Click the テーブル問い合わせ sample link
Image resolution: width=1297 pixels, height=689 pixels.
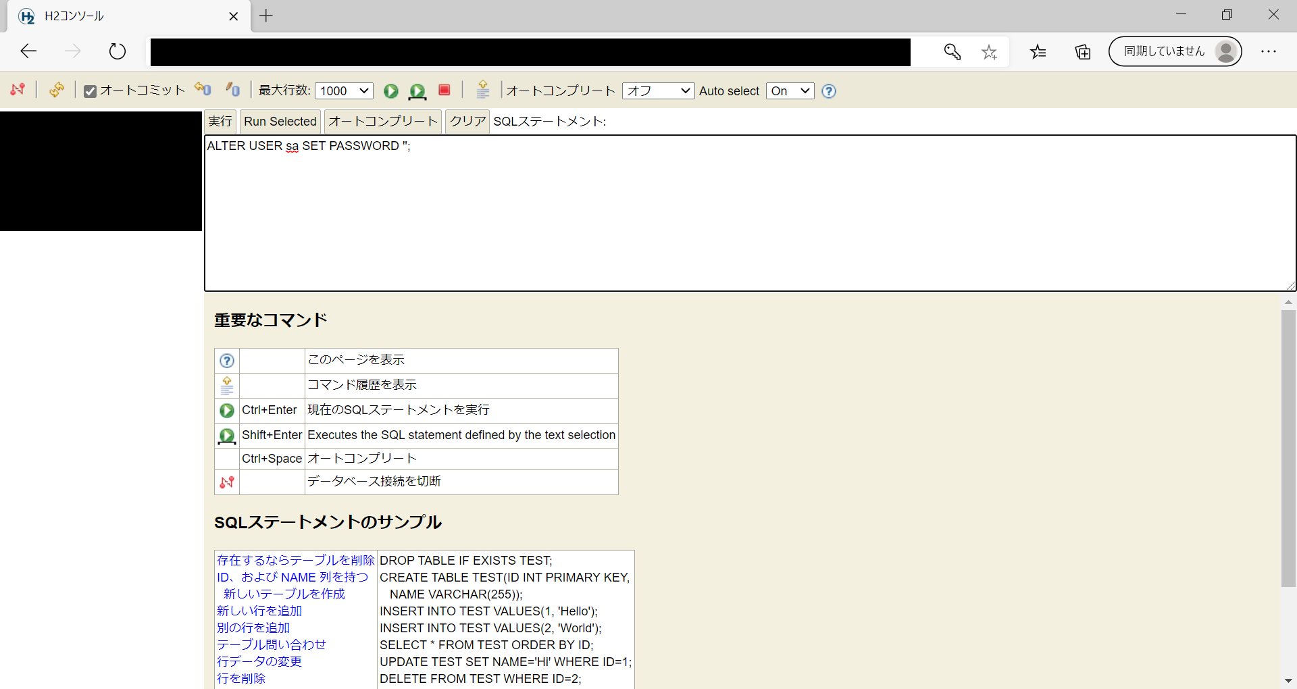[x=272, y=644]
